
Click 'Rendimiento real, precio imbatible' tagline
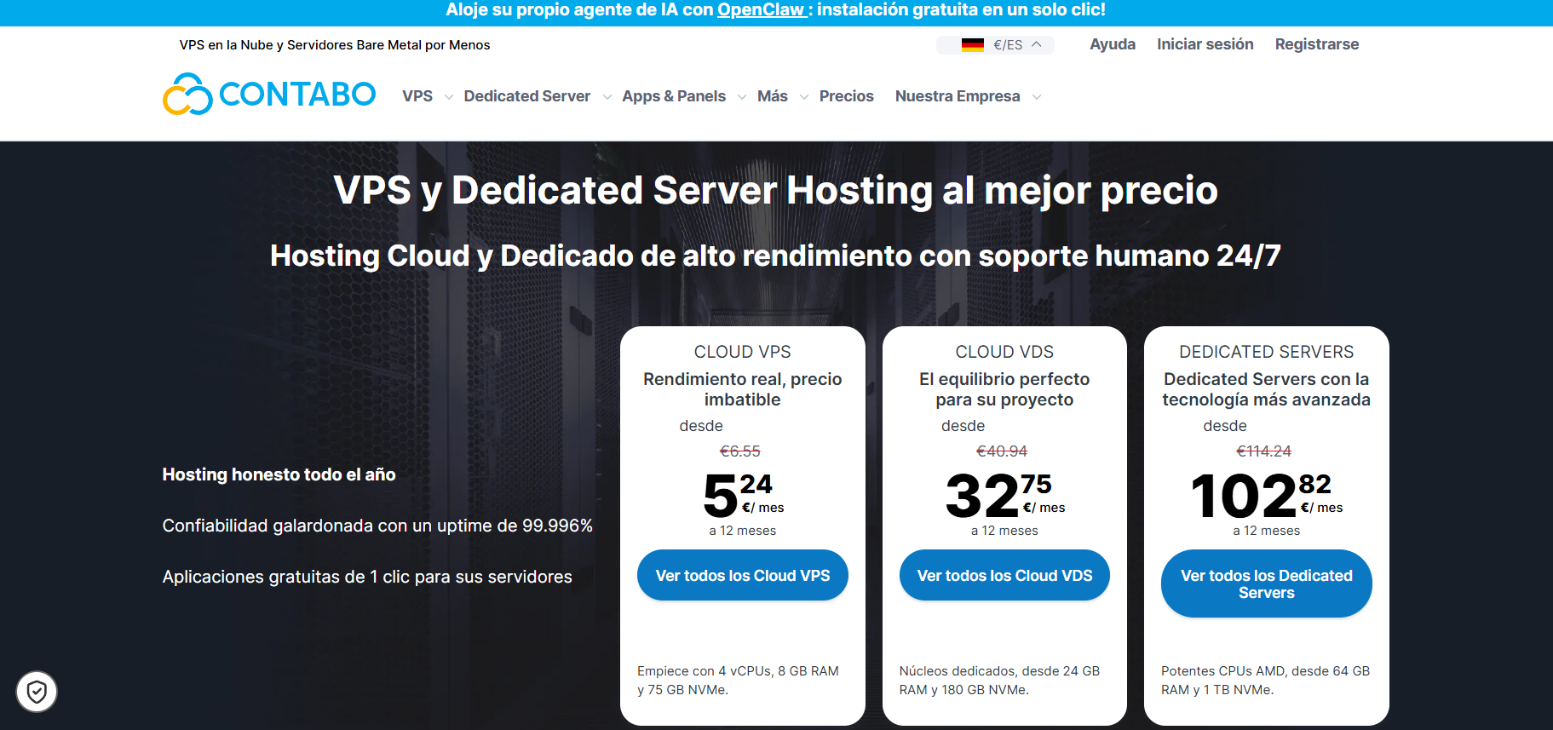pos(743,389)
